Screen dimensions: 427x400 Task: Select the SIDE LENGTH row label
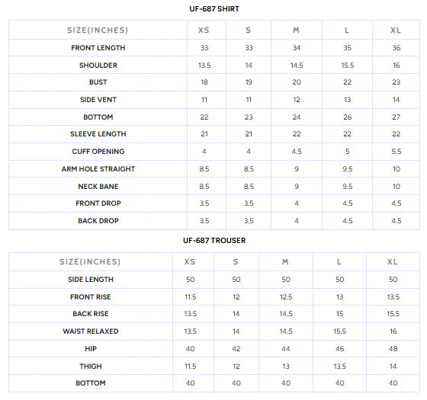pyautogui.click(x=91, y=280)
